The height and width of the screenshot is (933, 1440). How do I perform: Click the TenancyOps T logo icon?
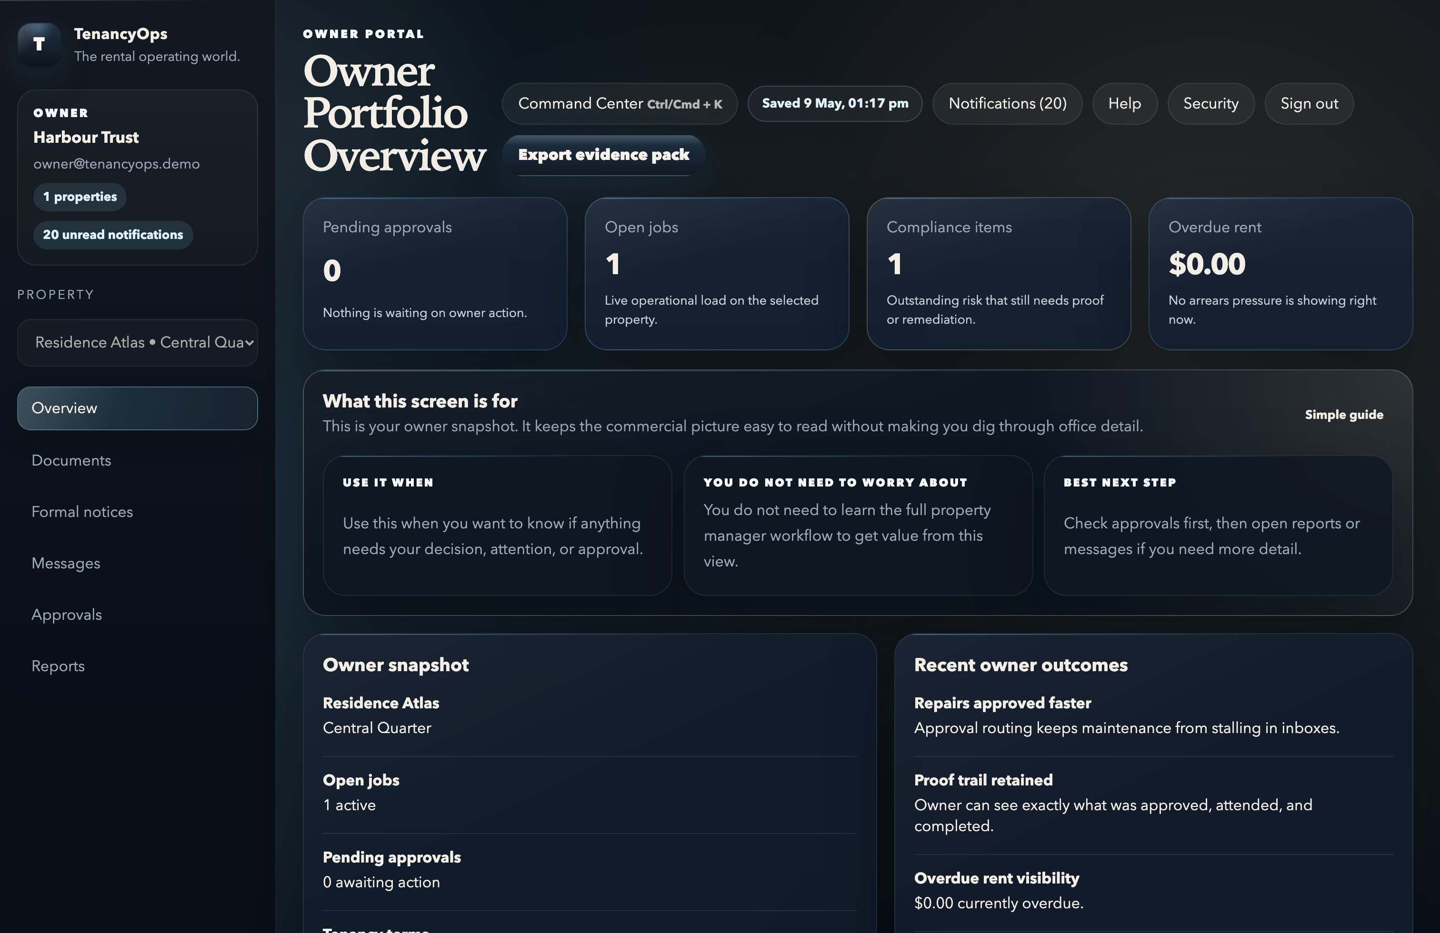coord(40,44)
